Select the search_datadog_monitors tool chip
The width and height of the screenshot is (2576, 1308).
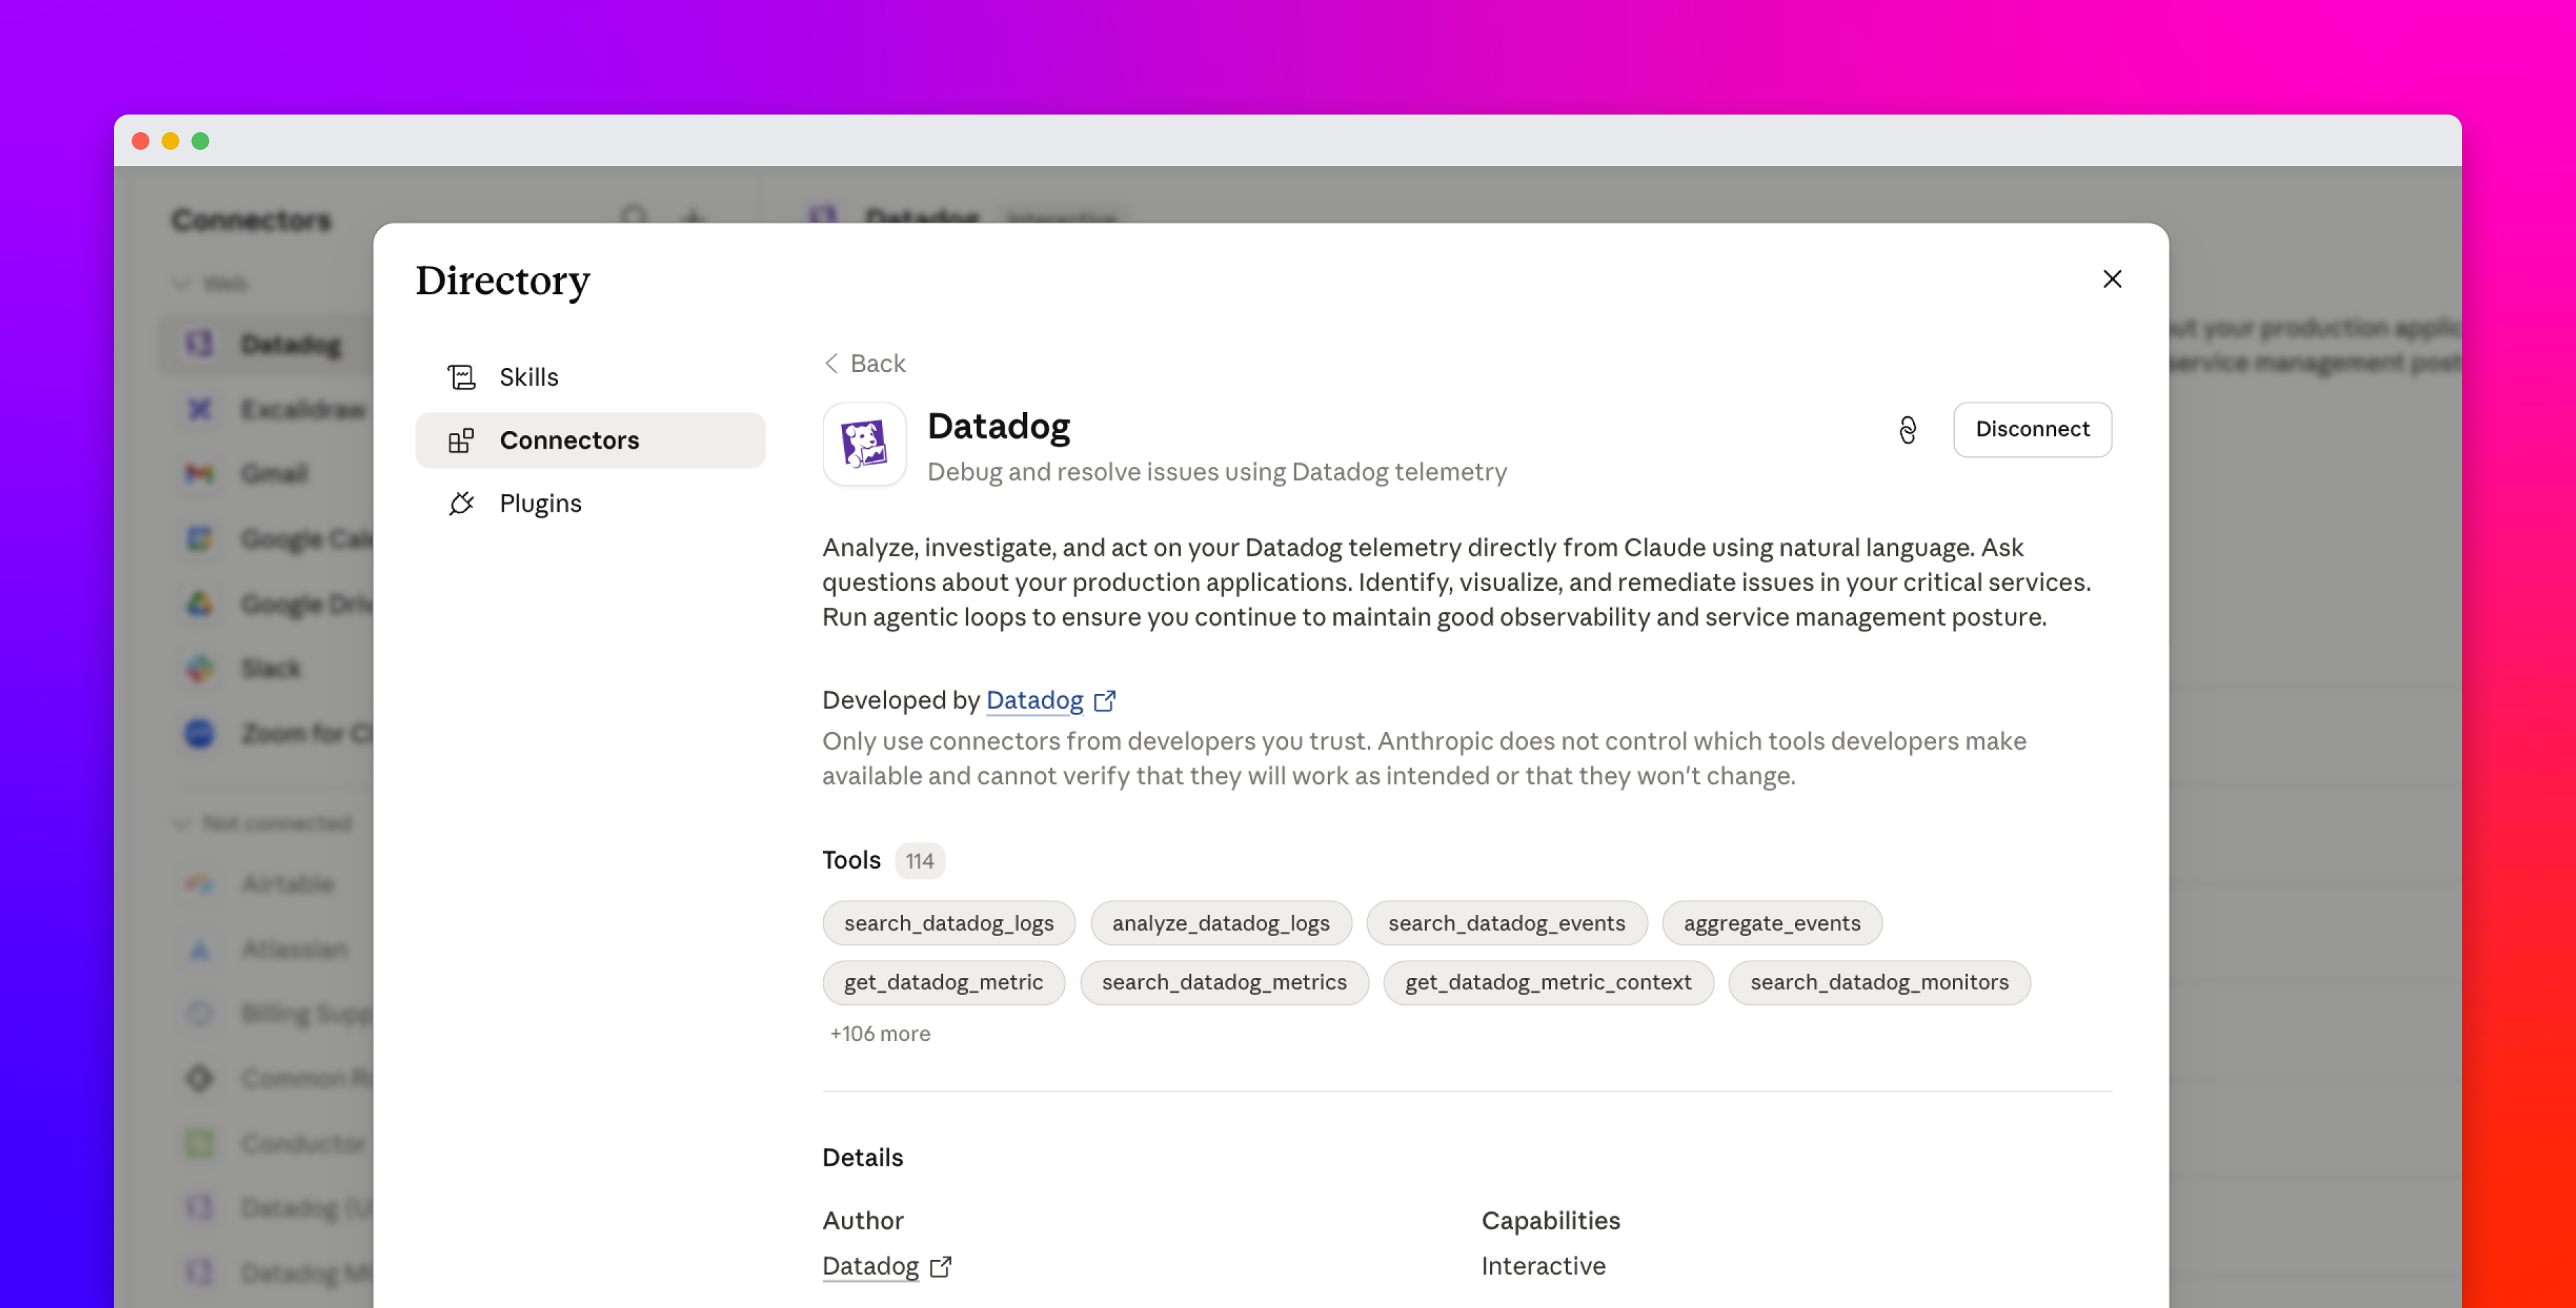(1879, 982)
